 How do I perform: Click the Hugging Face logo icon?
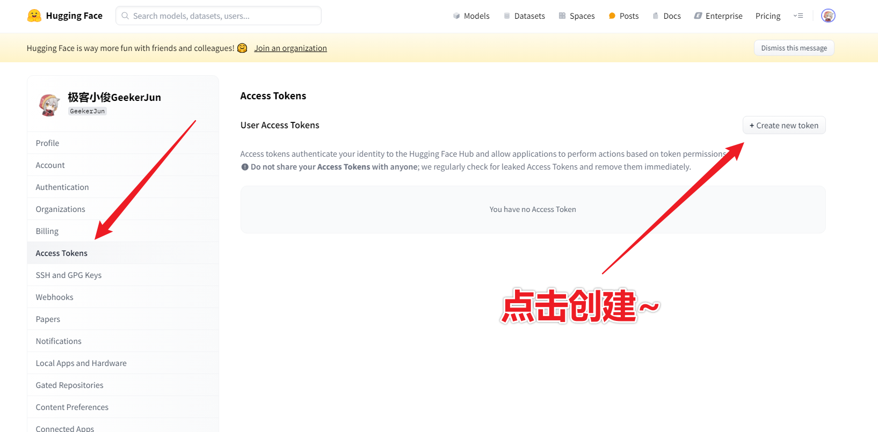(x=34, y=16)
